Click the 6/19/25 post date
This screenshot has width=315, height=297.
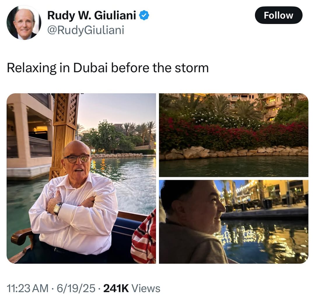click(x=76, y=288)
